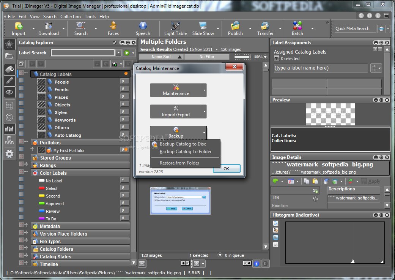Tick the checkbox beside Events label
Viewport: 395px width, 280px height.
coord(21,88)
